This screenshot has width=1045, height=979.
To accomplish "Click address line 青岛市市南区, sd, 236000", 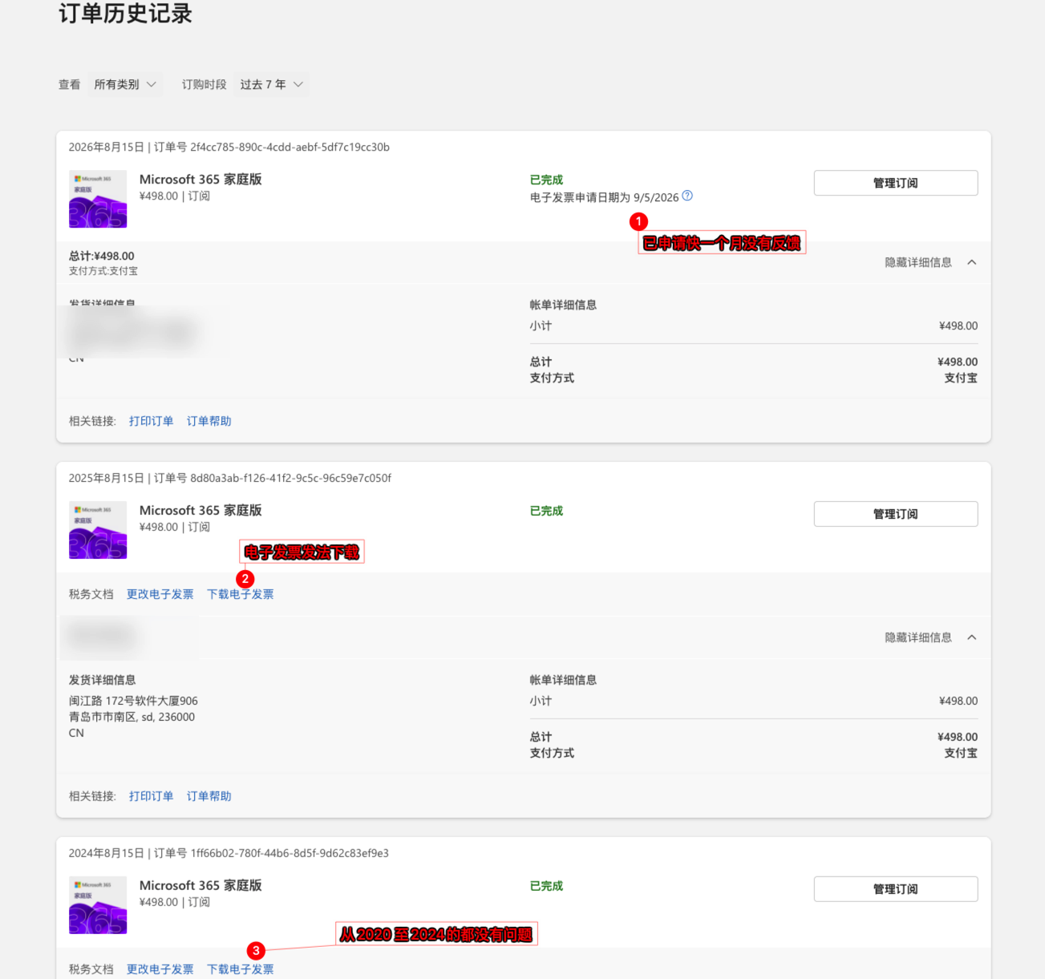I will (x=132, y=717).
